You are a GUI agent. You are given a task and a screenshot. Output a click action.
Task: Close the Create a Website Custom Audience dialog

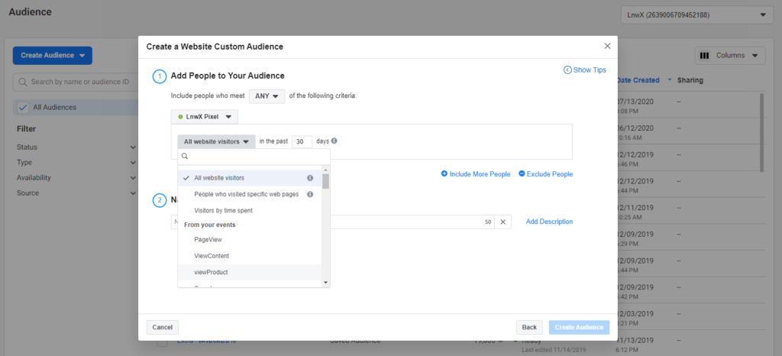[607, 47]
